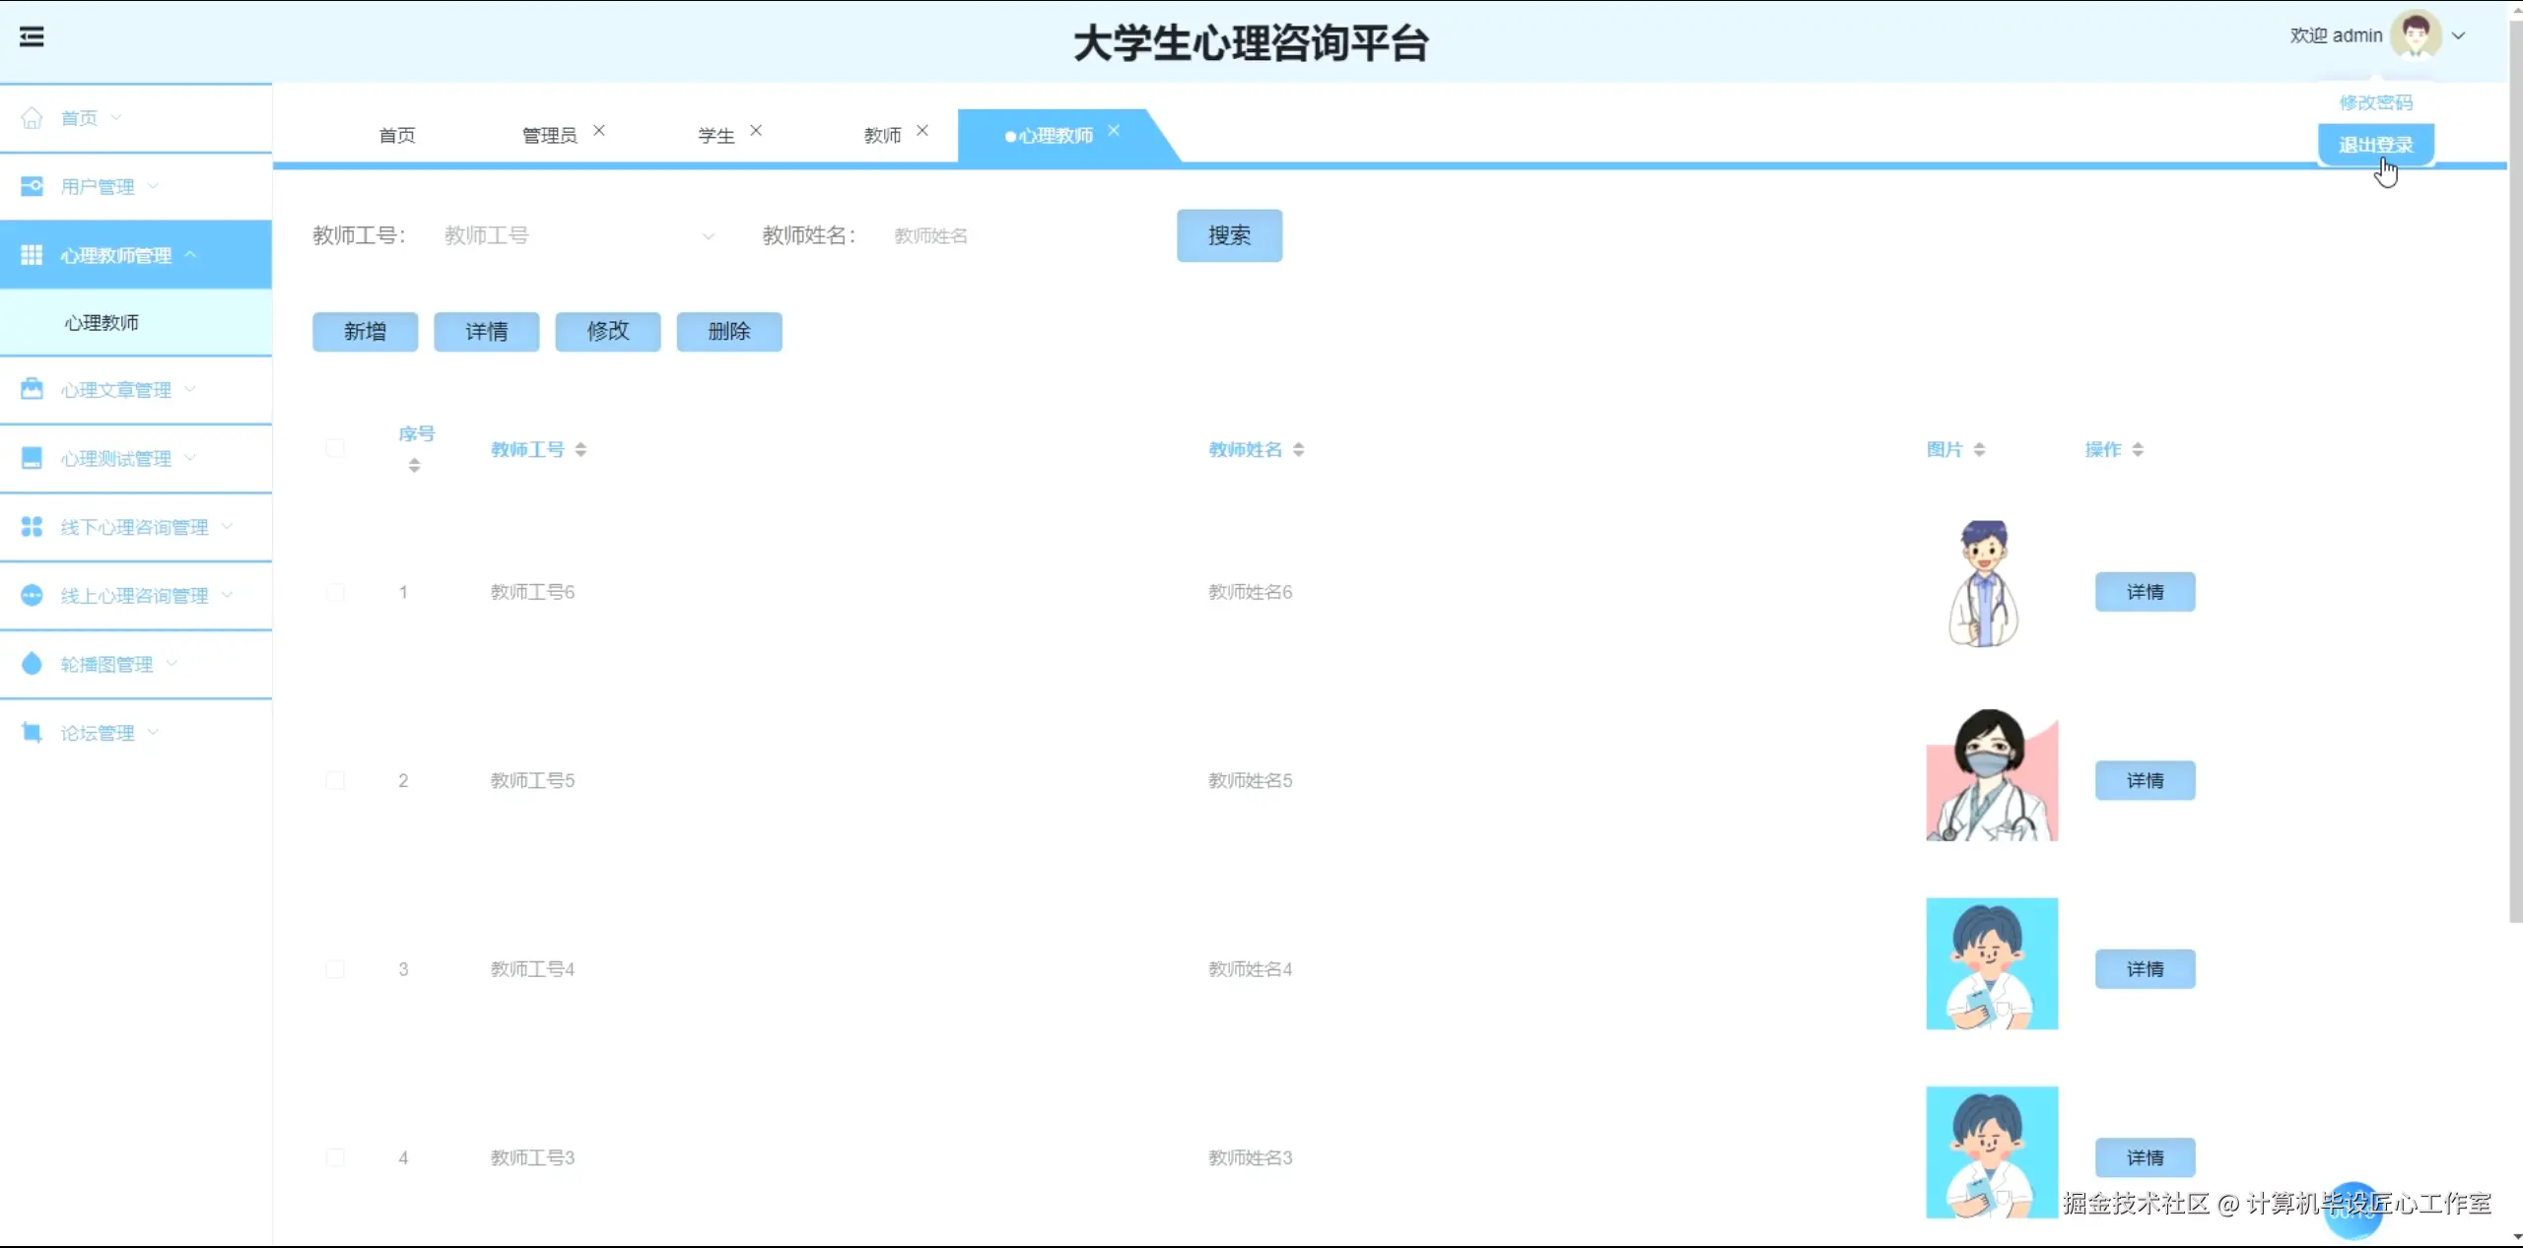Image resolution: width=2523 pixels, height=1248 pixels.
Task: Click the 线上心理咨询管理 chat icon
Action: [x=32, y=595]
